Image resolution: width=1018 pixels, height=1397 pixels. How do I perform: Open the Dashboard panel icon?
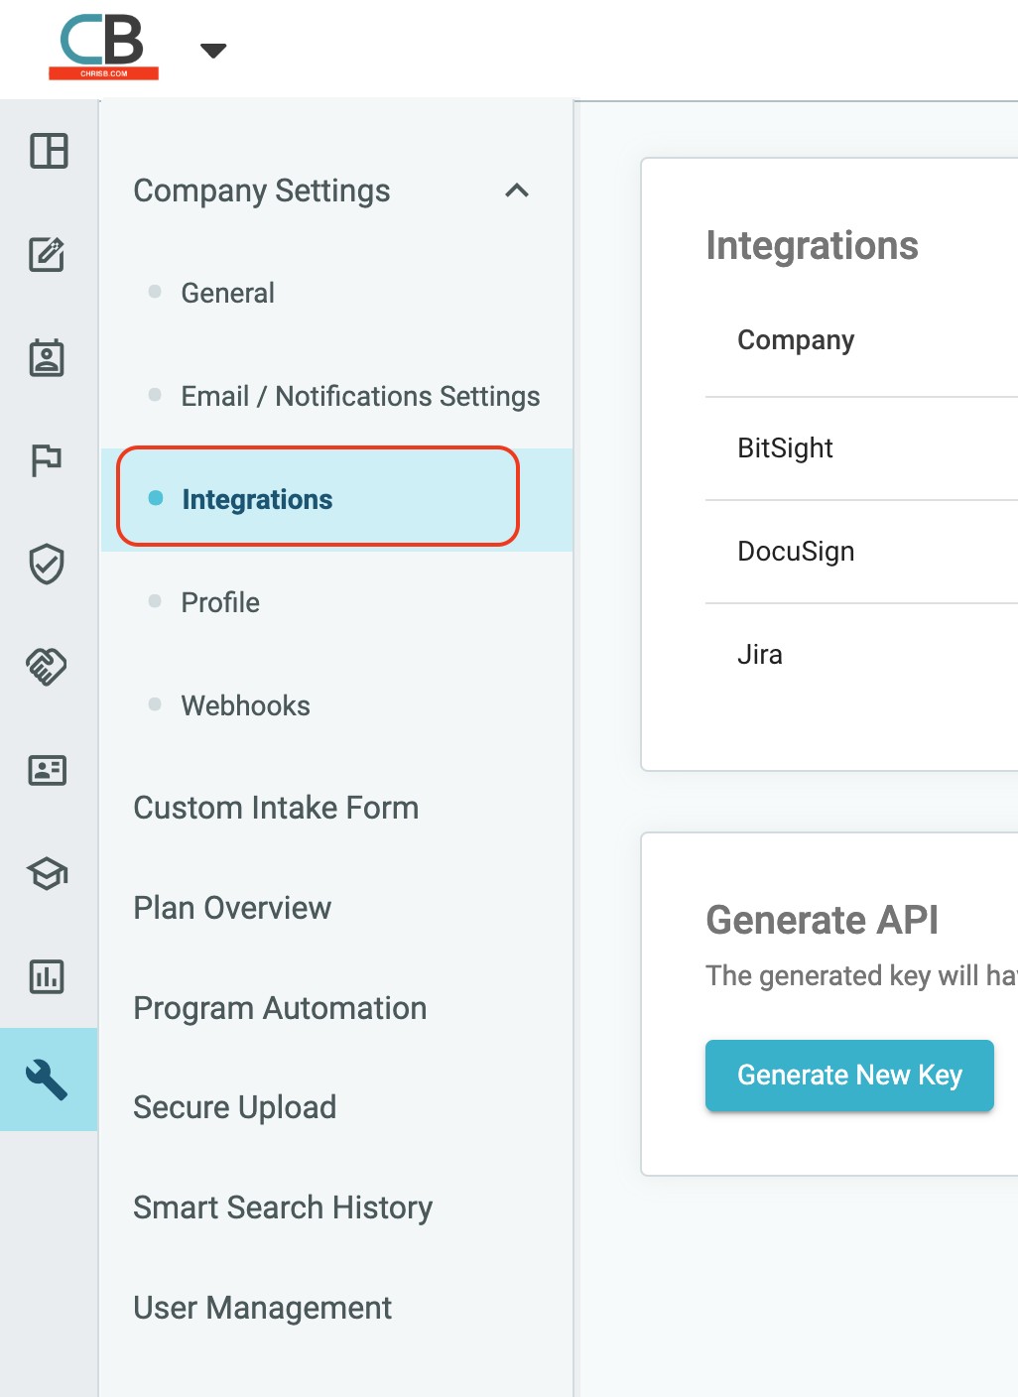click(x=49, y=152)
